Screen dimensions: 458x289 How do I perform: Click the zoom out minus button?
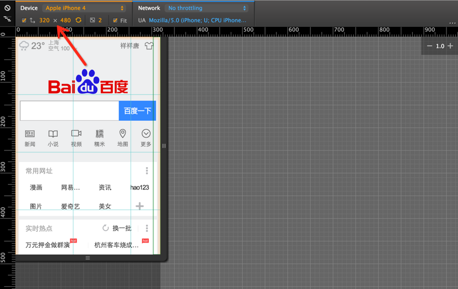pos(429,46)
